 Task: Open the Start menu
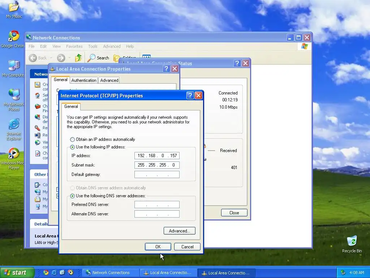point(17,273)
